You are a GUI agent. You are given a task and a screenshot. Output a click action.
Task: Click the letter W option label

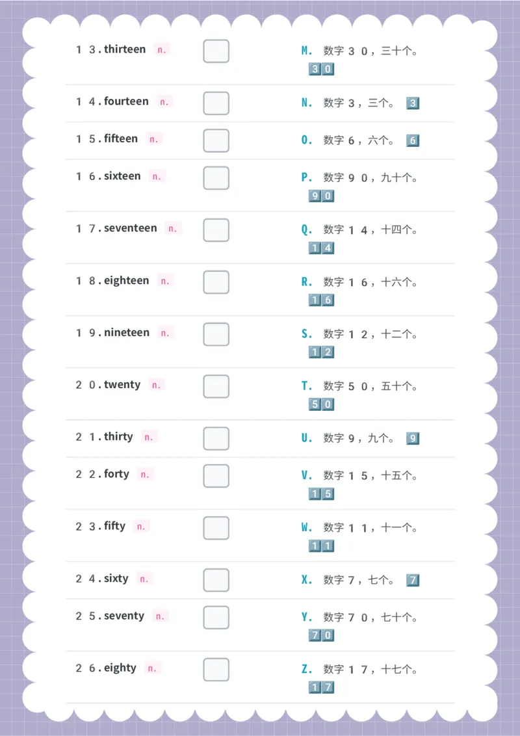point(307,527)
